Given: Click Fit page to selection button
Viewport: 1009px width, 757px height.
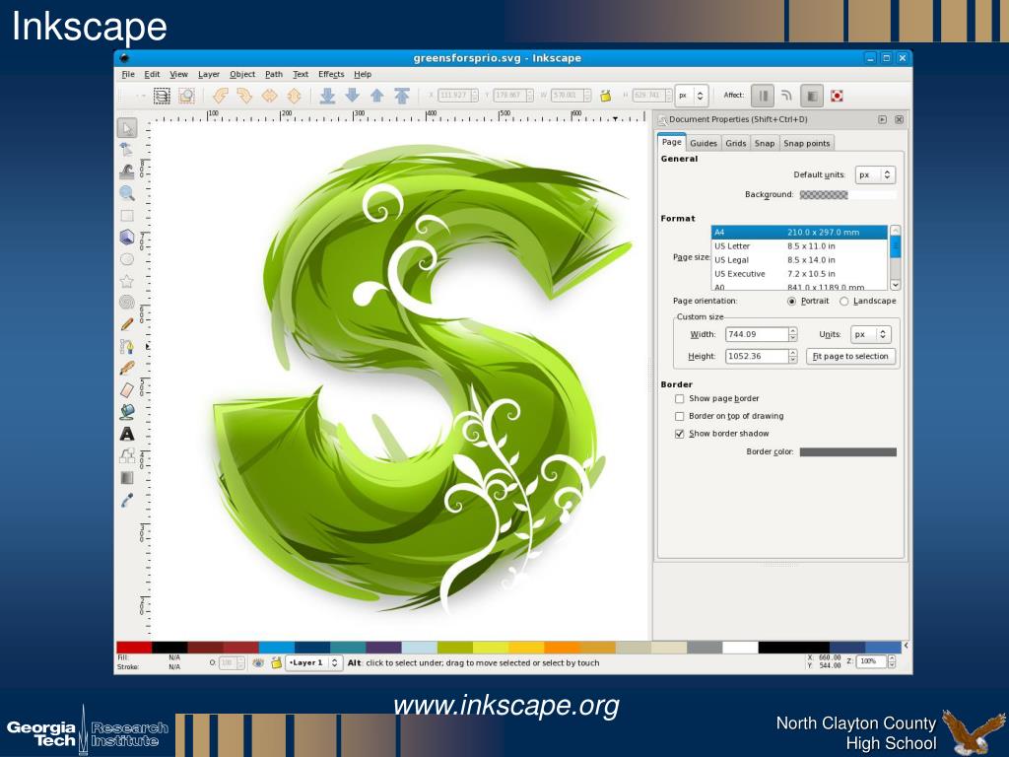Looking at the screenshot, I should (x=850, y=356).
